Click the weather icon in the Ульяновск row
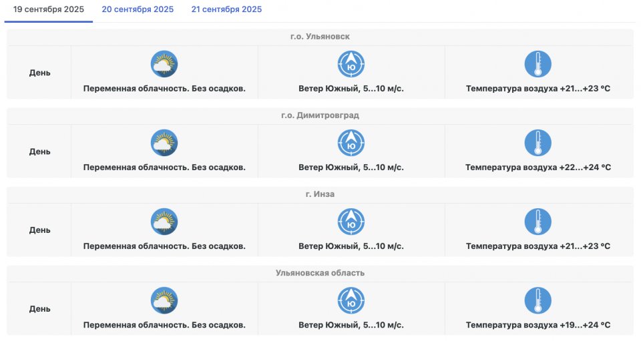The height and width of the screenshot is (341, 641). click(164, 64)
